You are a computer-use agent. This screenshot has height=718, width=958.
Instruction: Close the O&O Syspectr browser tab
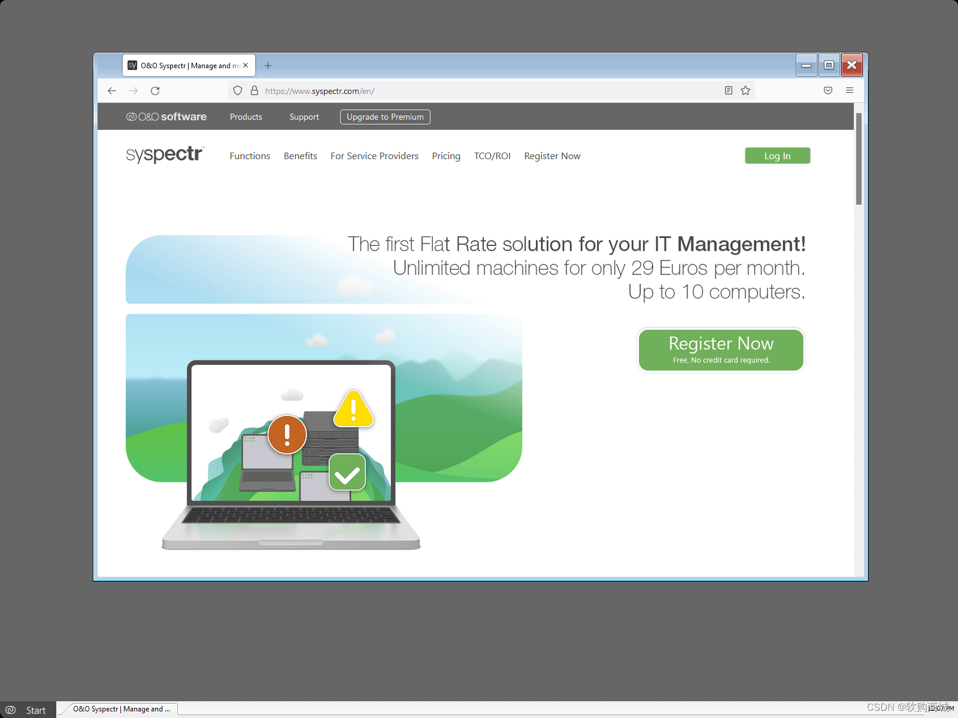245,66
